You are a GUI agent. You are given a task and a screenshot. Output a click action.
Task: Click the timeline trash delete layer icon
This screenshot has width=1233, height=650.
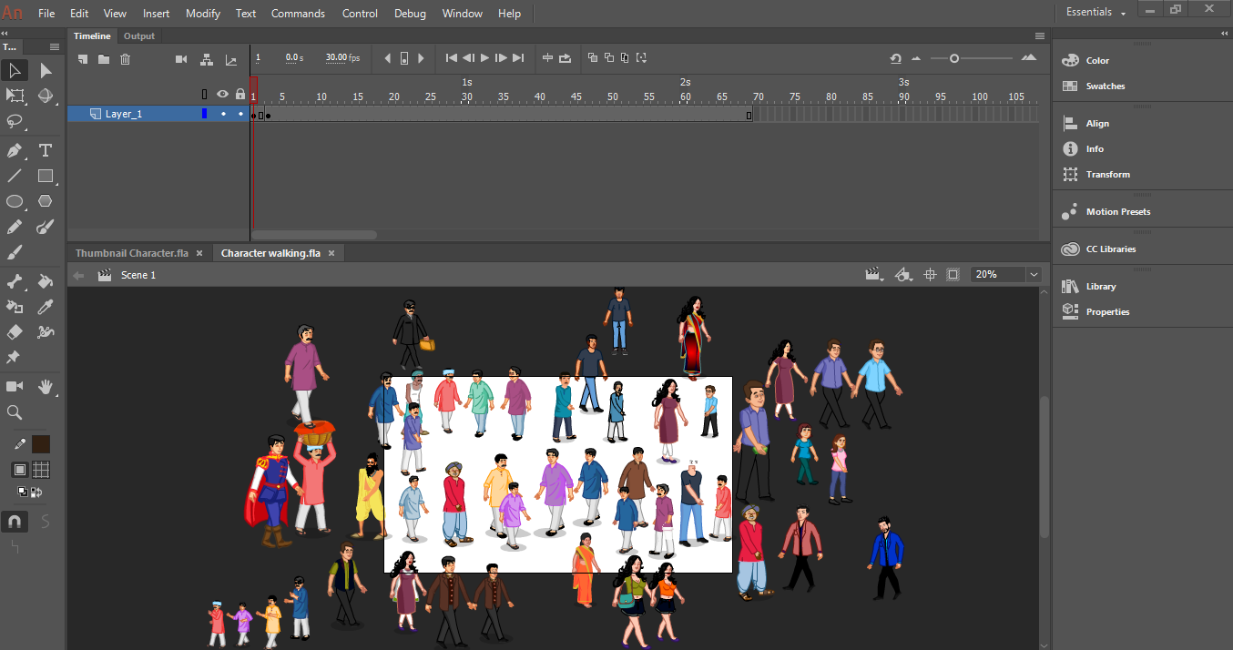(126, 59)
